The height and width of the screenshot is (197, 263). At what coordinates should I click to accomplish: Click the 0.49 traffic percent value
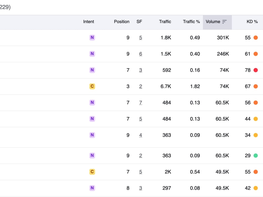point(195,38)
